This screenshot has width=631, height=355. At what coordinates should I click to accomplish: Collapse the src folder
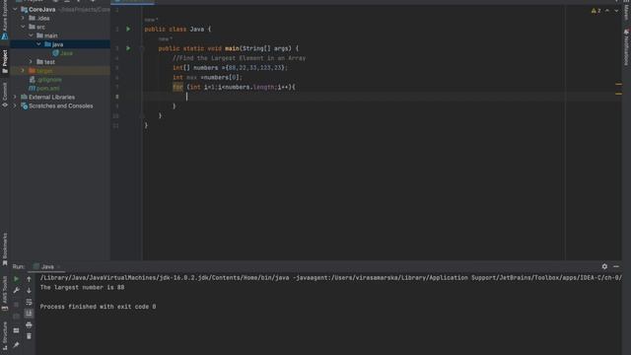[23, 27]
